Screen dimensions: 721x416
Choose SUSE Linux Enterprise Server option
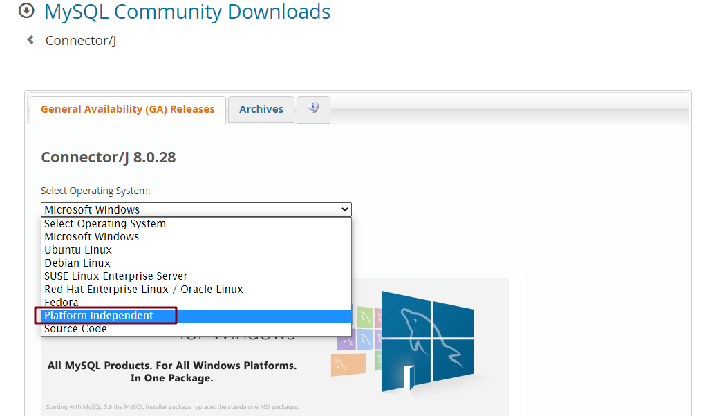click(116, 276)
